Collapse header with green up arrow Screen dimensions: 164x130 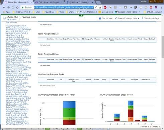pyautogui.click(x=81, y=15)
